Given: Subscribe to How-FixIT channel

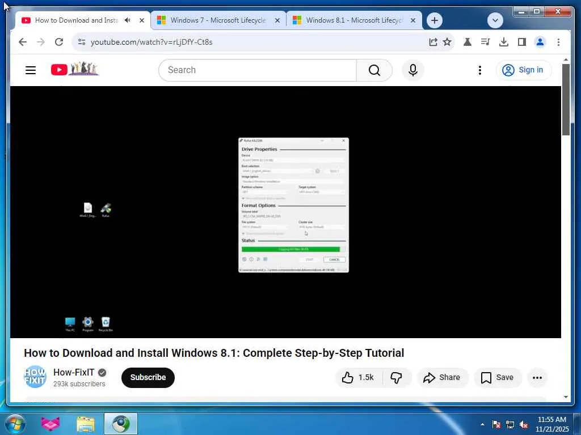Looking at the screenshot, I should pos(148,377).
